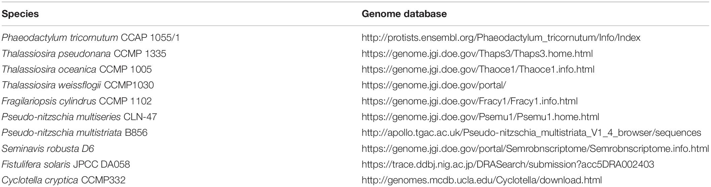This screenshot has width=711, height=187.
Task: Open the apollo.tgac.ac.uk Pseudo-nitzschia multistriata link
Action: pyautogui.click(x=531, y=133)
